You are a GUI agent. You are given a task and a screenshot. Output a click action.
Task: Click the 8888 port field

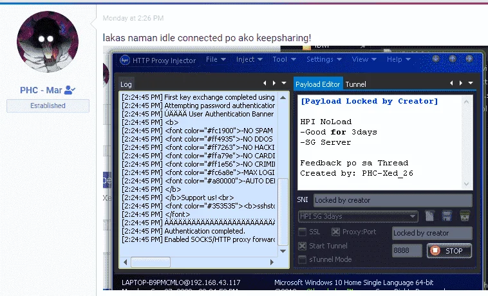pos(407,250)
